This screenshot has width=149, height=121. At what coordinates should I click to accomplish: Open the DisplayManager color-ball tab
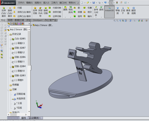22,24
